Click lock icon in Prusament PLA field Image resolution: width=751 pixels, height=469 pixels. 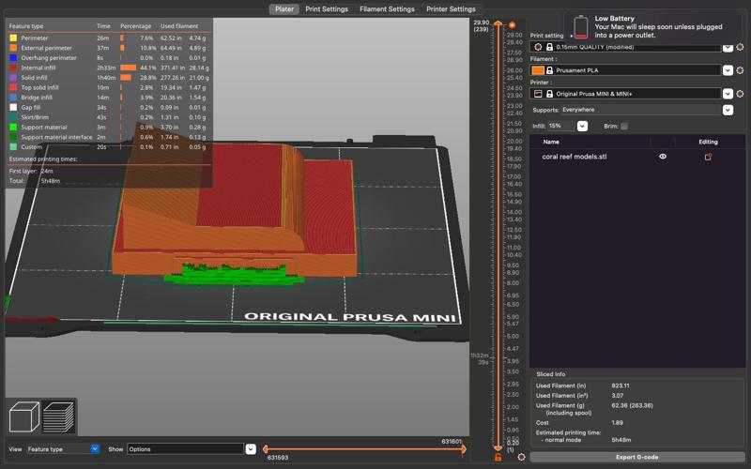[549, 70]
